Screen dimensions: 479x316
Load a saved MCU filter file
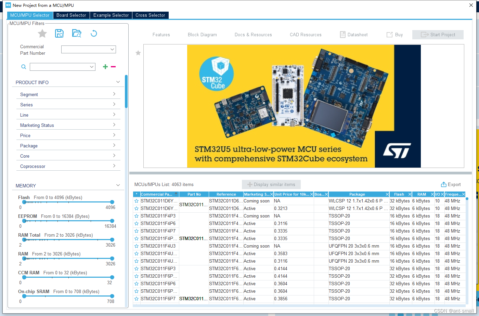point(77,33)
